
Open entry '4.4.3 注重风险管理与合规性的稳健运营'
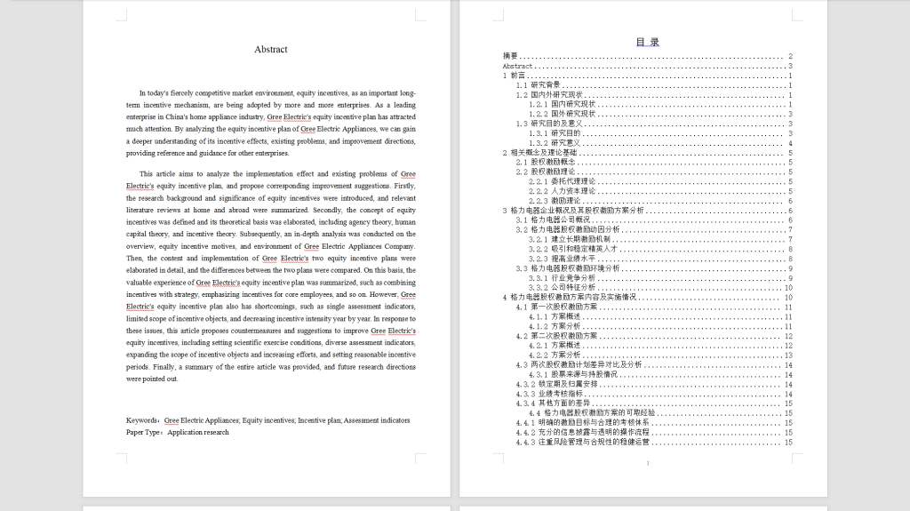(x=654, y=442)
